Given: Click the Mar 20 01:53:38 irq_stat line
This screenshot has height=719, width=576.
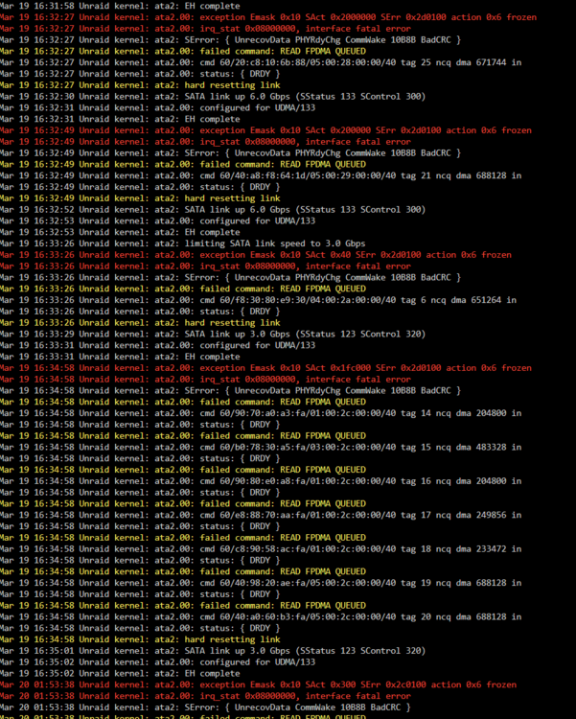Looking at the screenshot, I should click(x=205, y=696).
